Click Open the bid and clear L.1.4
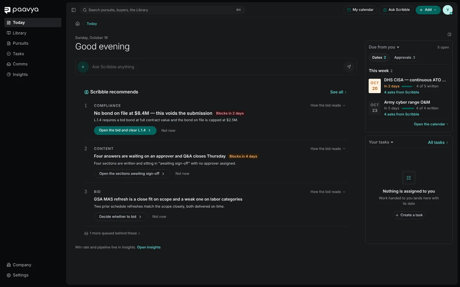 pyautogui.click(x=125, y=130)
